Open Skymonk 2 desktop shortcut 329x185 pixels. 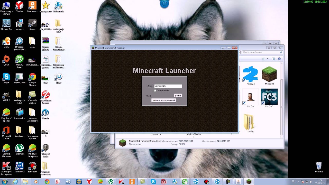click(x=20, y=167)
